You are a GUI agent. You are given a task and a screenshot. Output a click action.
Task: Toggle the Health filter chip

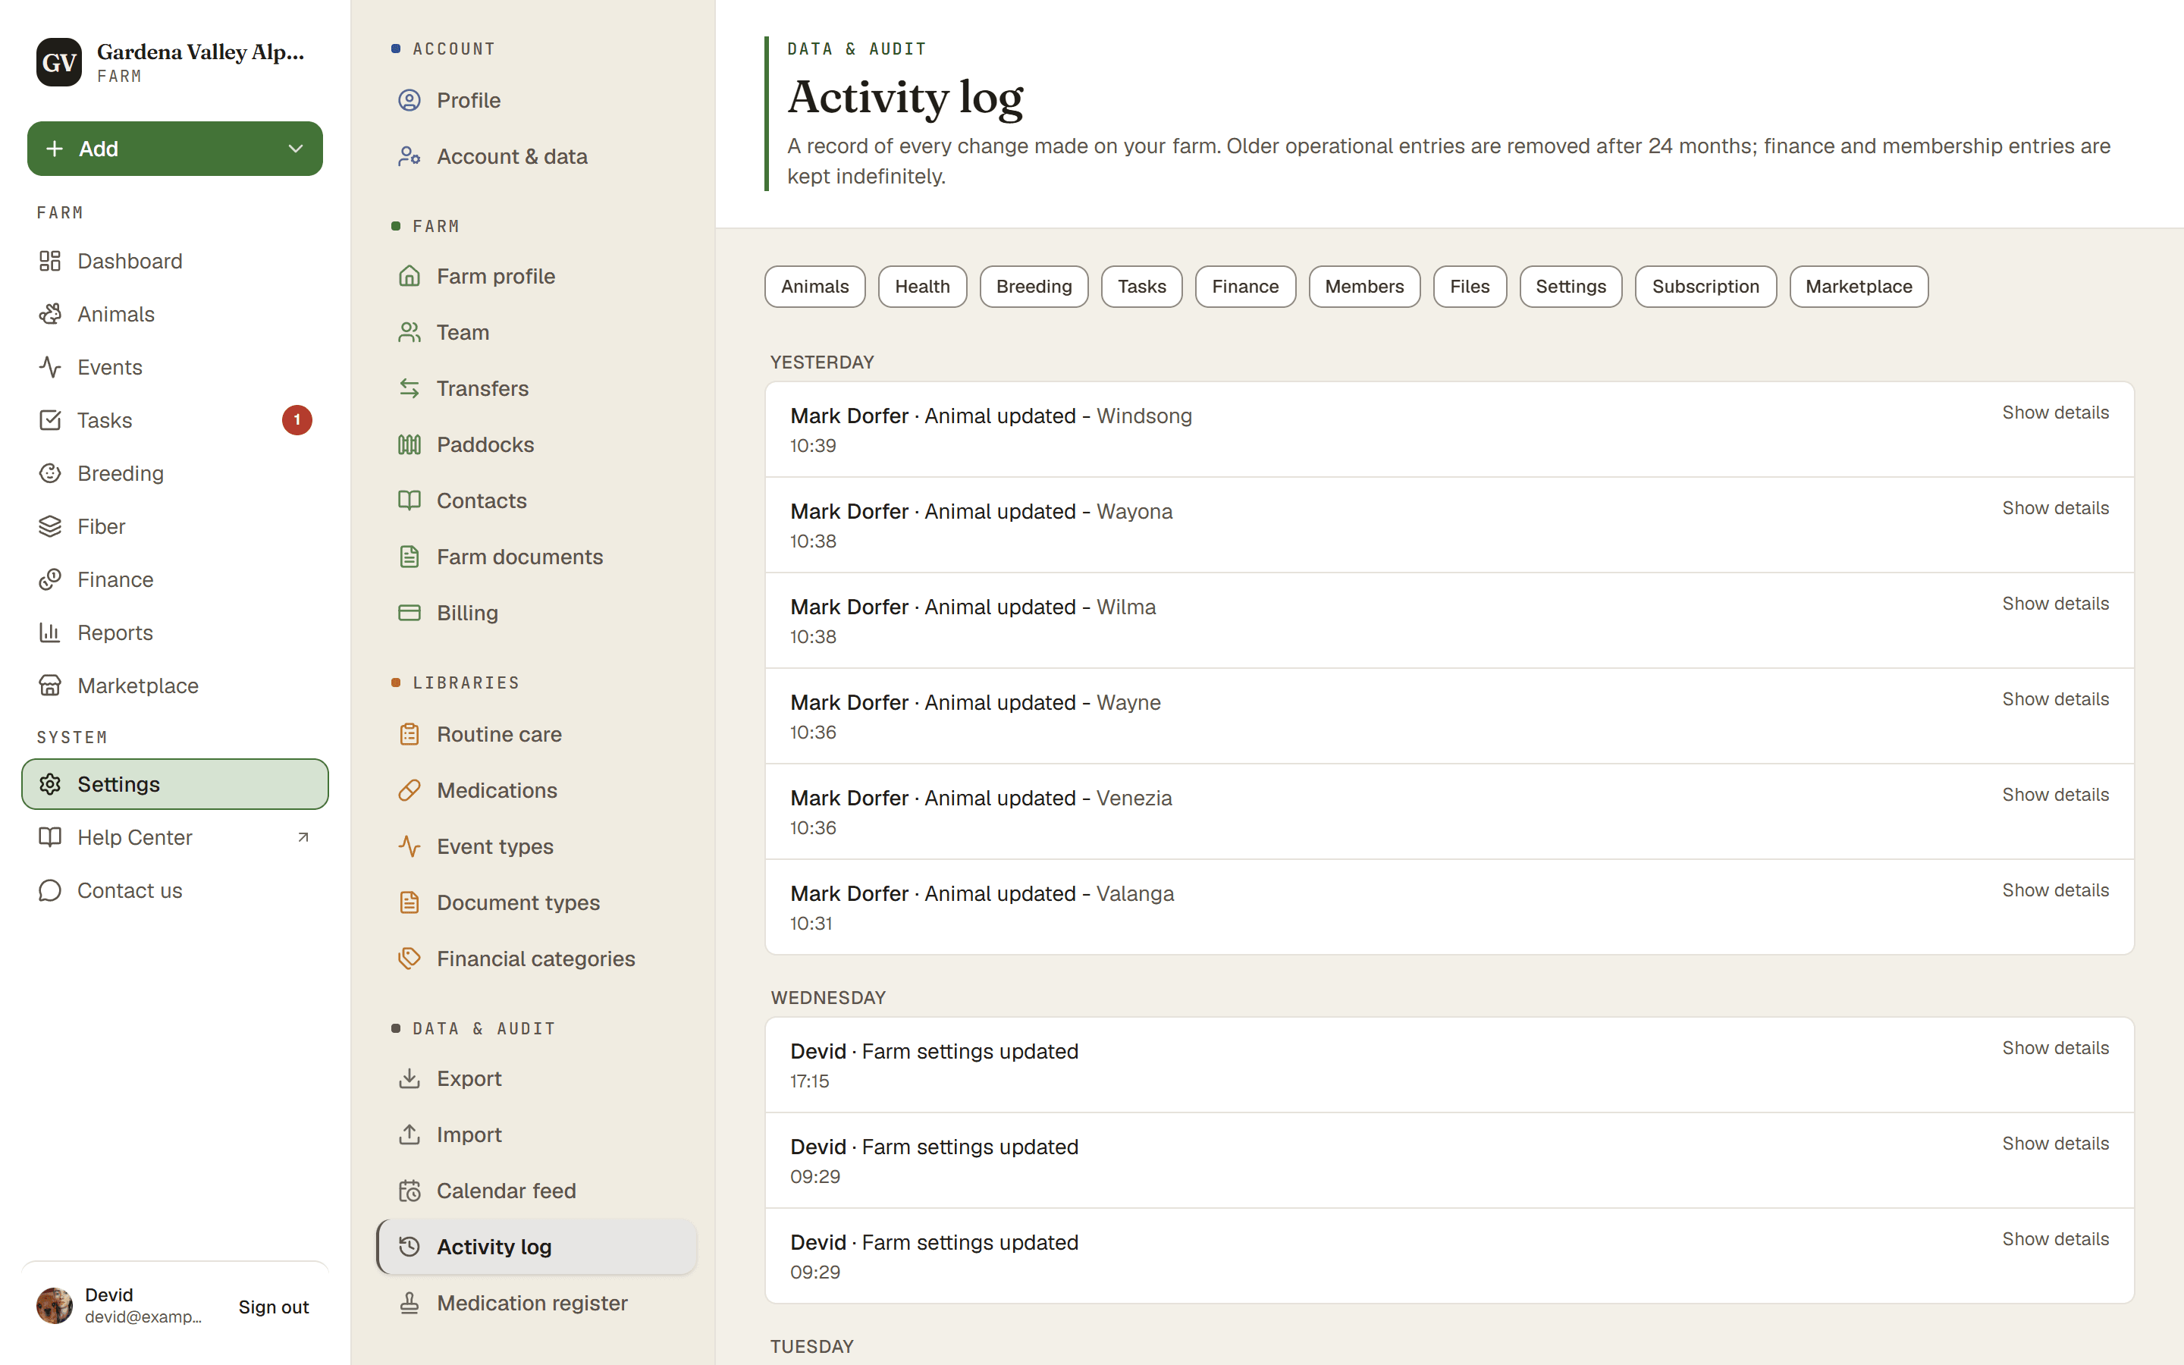coord(922,286)
